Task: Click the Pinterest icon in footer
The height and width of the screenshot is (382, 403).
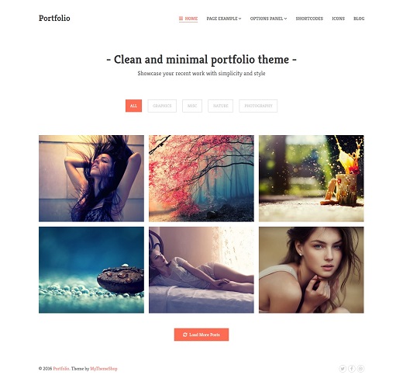Action: (x=360, y=369)
